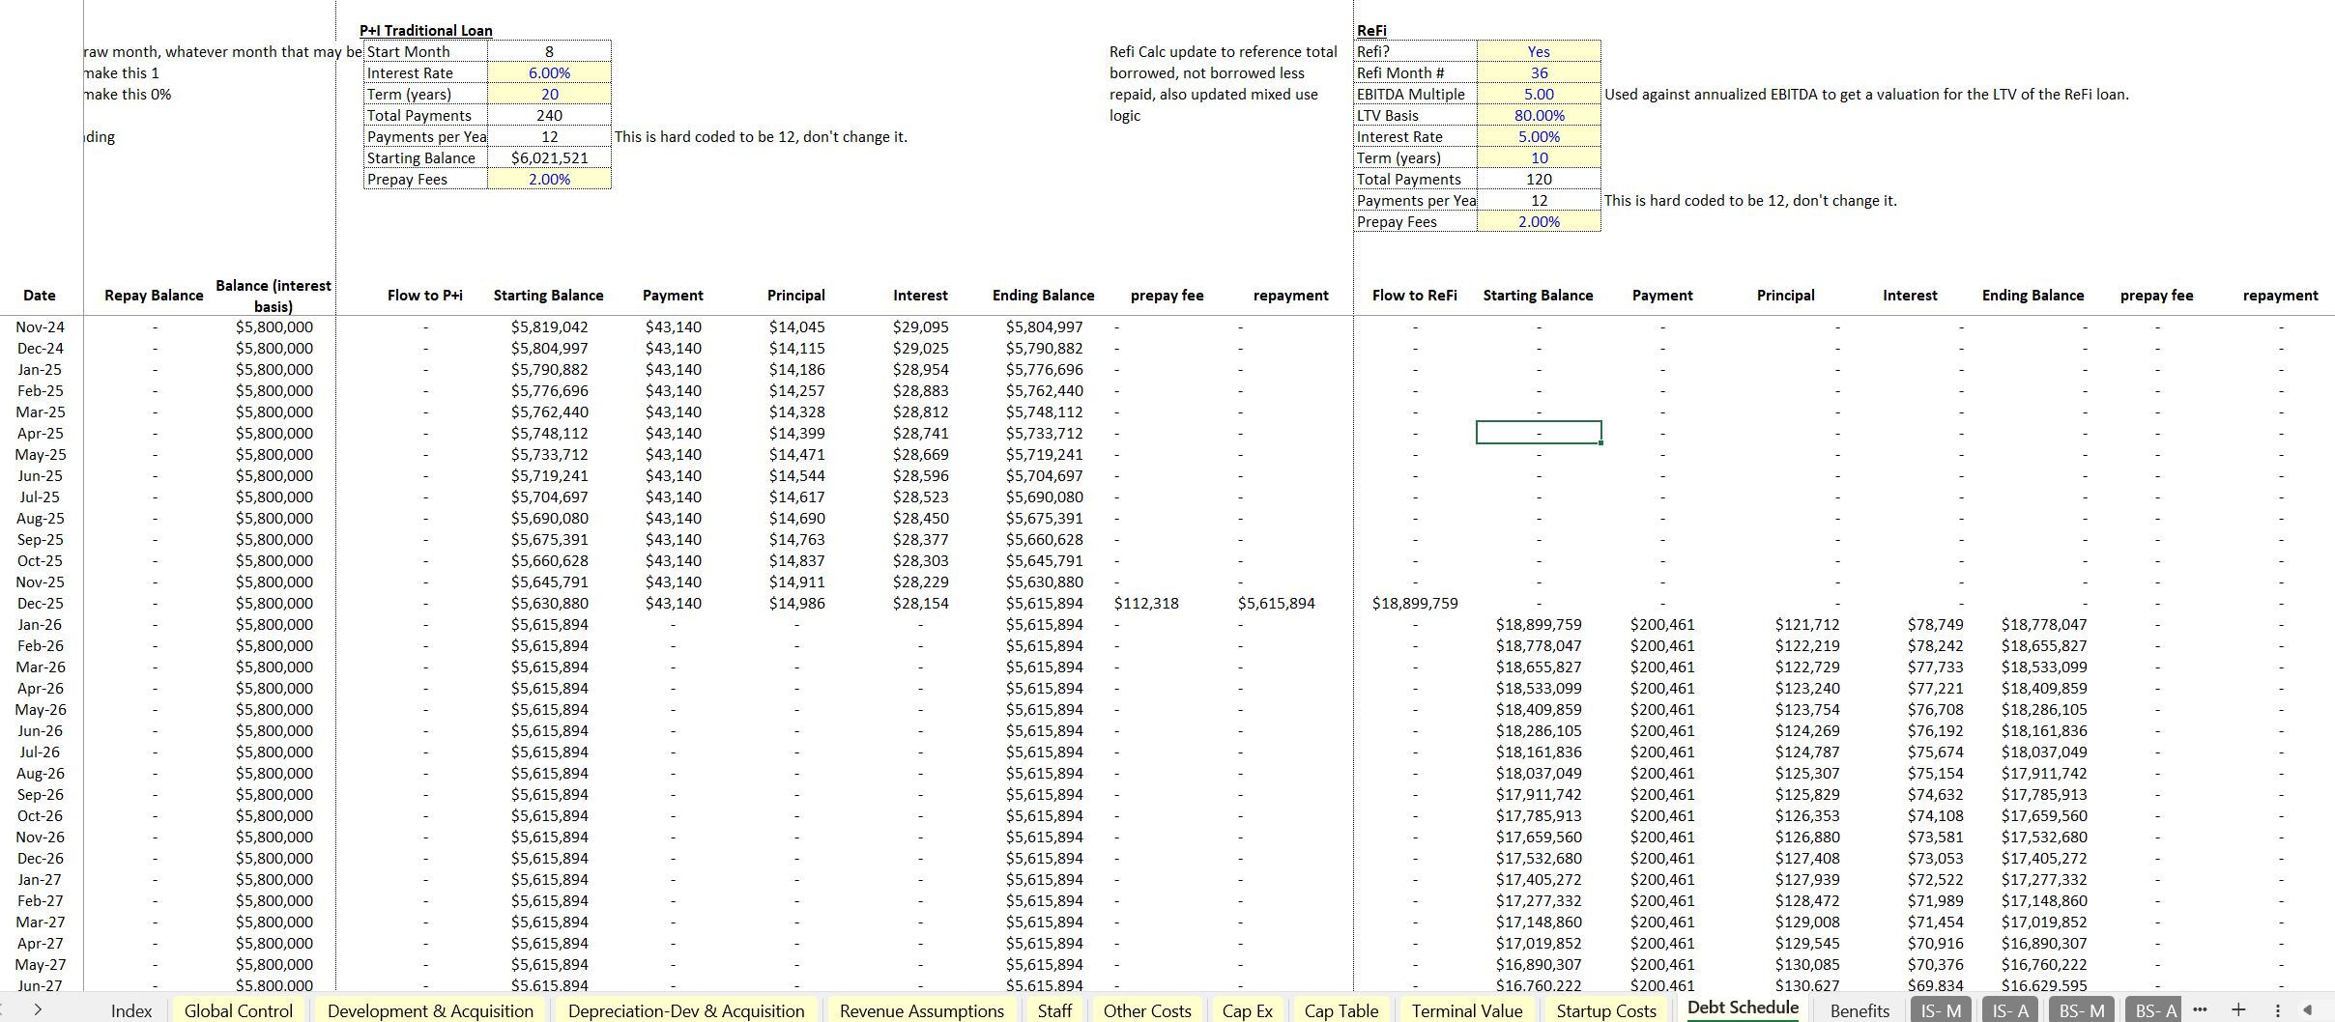
Task: Click the Flow to ReFi column header
Action: (1415, 295)
